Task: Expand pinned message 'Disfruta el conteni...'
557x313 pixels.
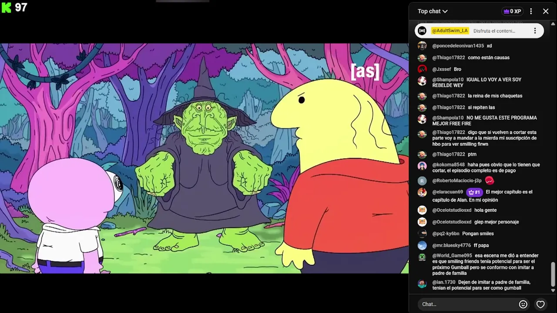Action: pyautogui.click(x=494, y=31)
